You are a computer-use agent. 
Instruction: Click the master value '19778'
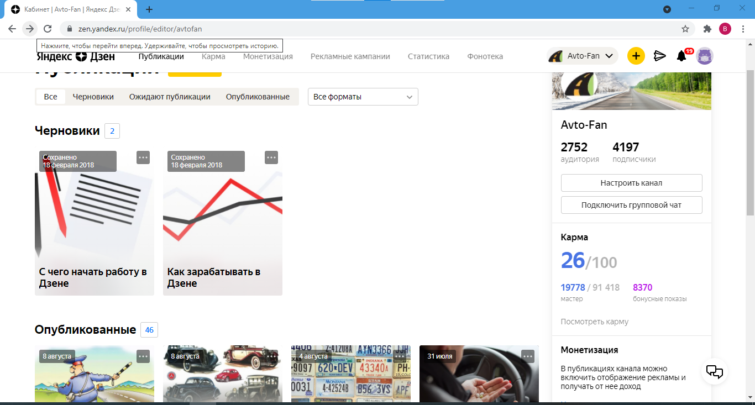click(573, 287)
